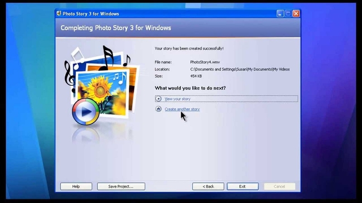Viewport: 362px width, 203px height.
Task: Click the View your story play icon
Action: [158, 99]
